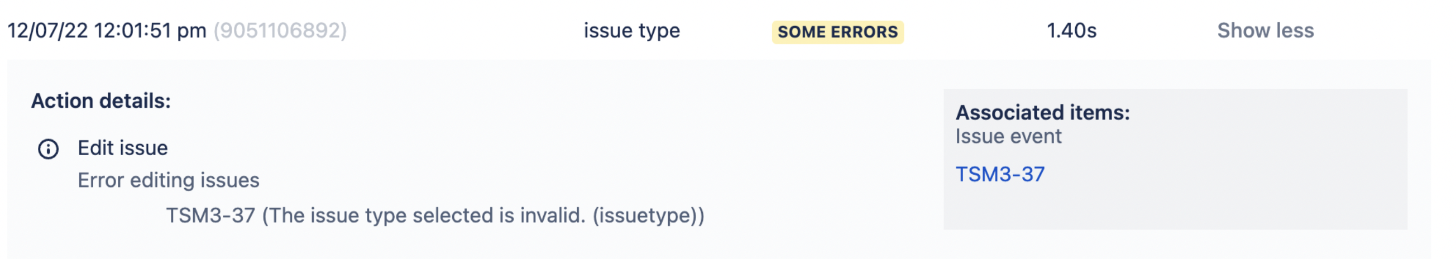Click the 1.40s duration value

(x=1071, y=31)
